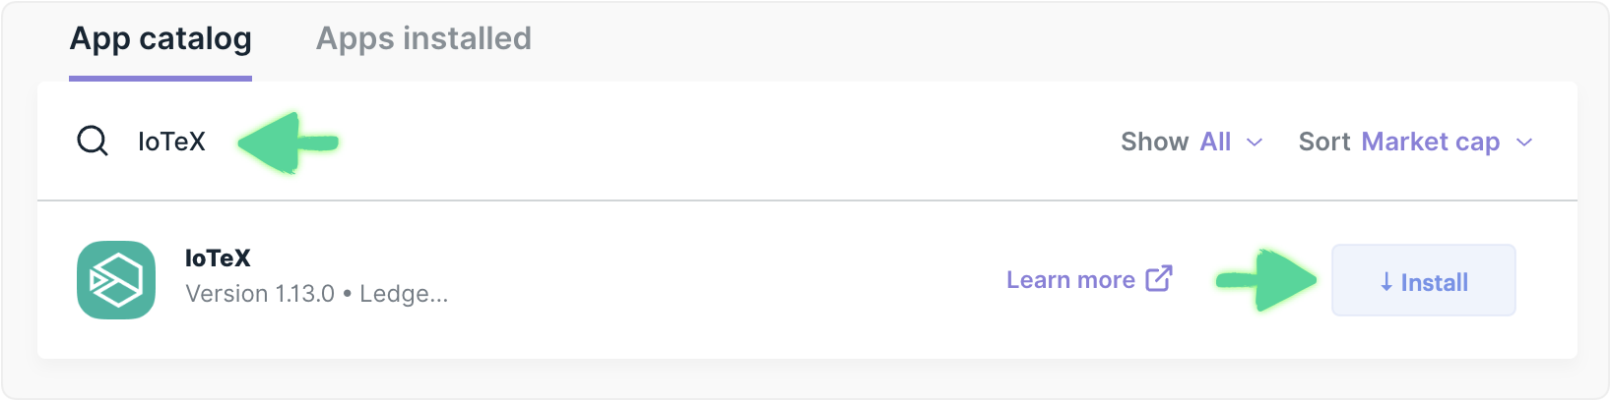Image resolution: width=1611 pixels, height=401 pixels.
Task: Click the purple underline beneath App catalog
Action: 161,78
